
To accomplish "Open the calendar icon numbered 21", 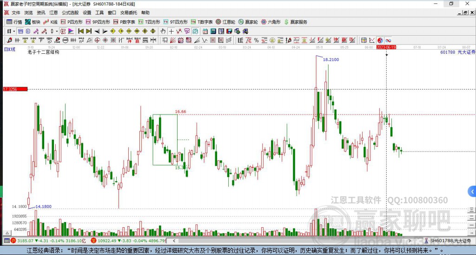I will pos(205,31).
